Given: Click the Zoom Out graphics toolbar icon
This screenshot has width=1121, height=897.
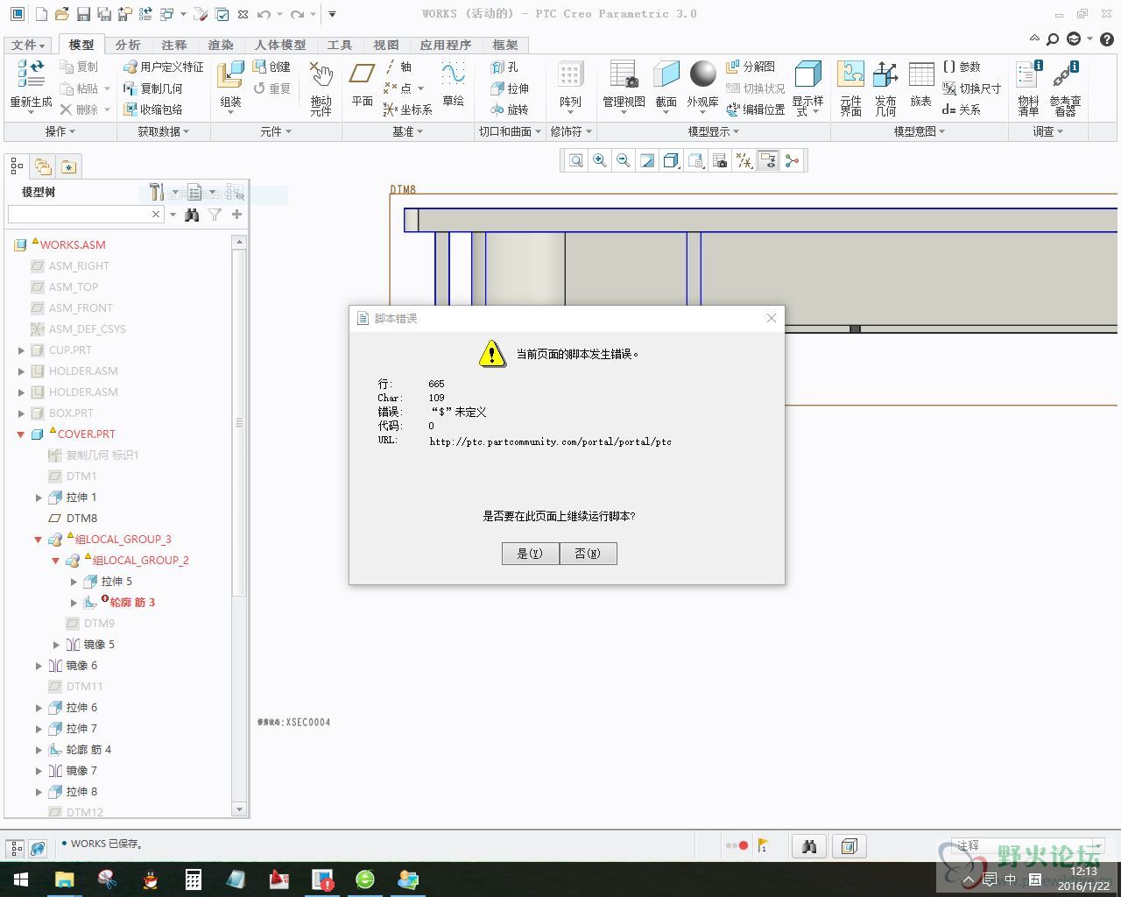Looking at the screenshot, I should click(624, 161).
